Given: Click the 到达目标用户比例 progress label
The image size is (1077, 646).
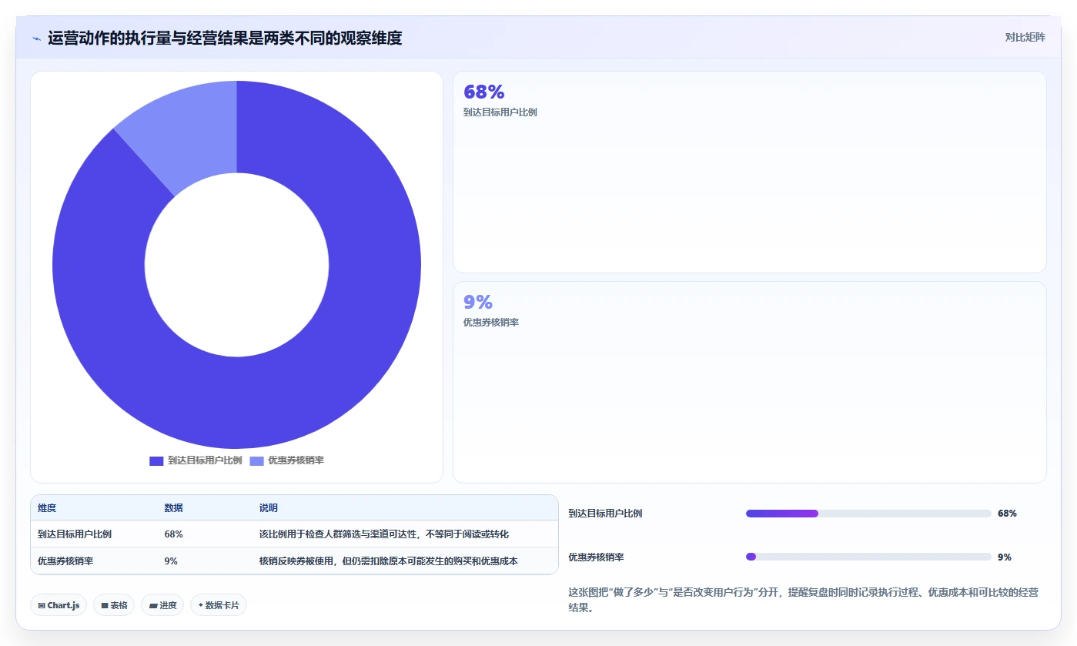Looking at the screenshot, I should tap(605, 514).
